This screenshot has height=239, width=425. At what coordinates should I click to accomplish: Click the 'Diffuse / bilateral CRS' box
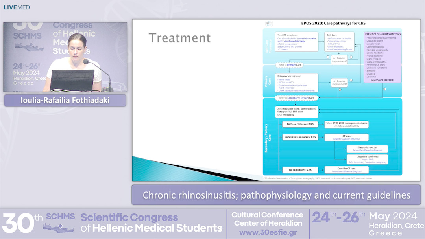[x=300, y=124]
